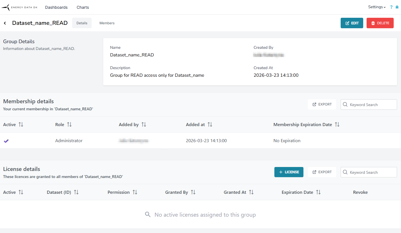Sort membership table by Role column
401x233 pixels.
click(x=69, y=124)
